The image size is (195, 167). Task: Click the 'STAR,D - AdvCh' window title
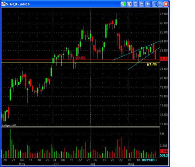coord(18,4)
